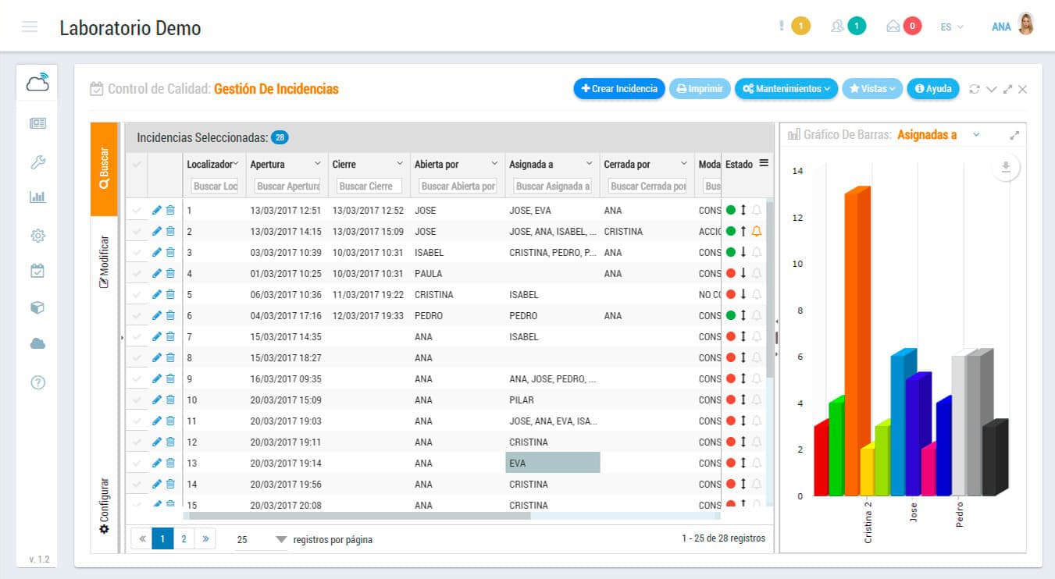Screen dimensions: 1055x579
Task: Tick the selection check for row 9
Action: pyautogui.click(x=137, y=378)
